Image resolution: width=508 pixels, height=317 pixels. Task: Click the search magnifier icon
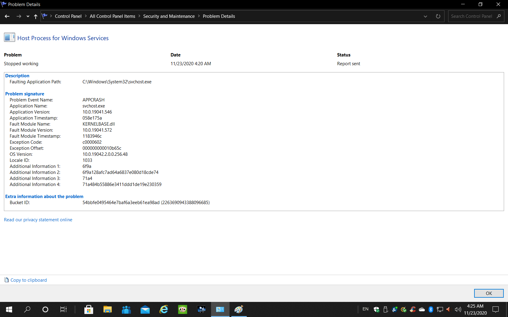[x=499, y=16]
